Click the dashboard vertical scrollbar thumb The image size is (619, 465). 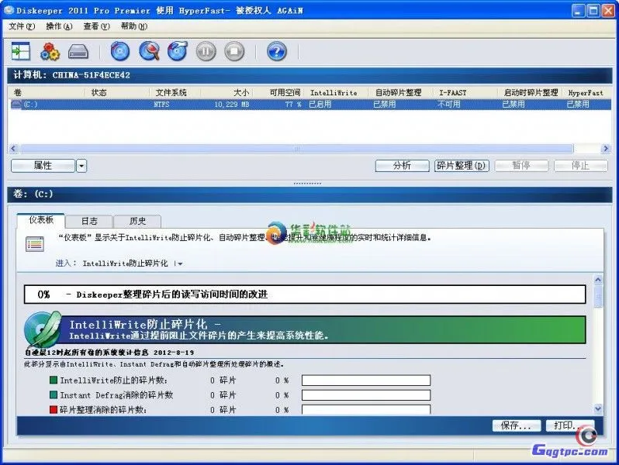tap(598, 296)
